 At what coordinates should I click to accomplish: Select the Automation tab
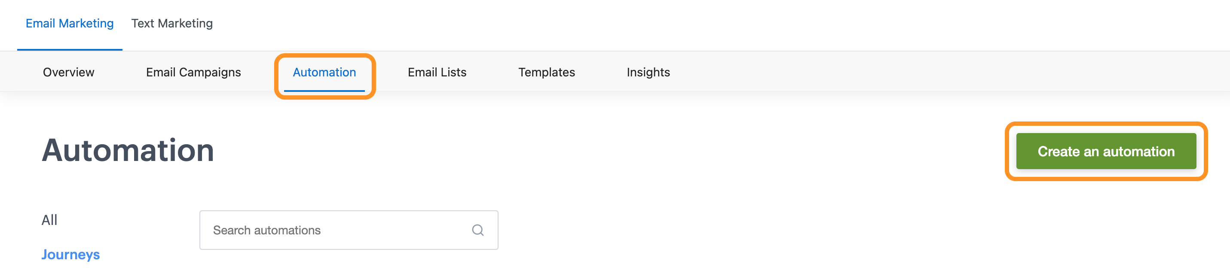click(324, 72)
